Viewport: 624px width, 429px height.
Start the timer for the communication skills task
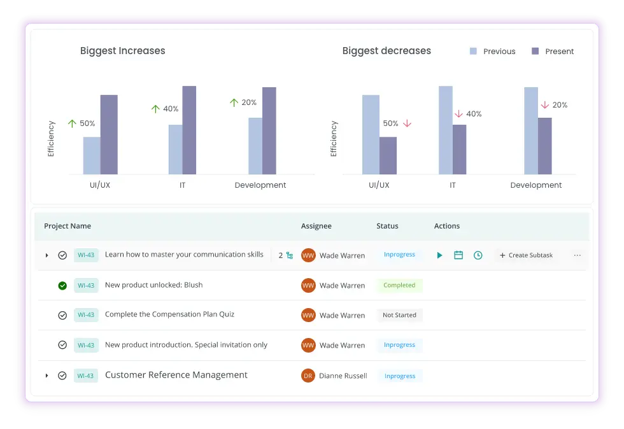click(x=439, y=255)
